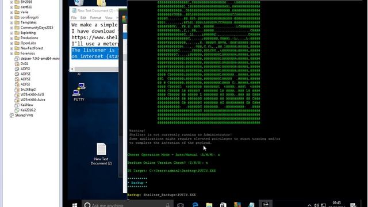Select the KaliNew virtual machine
This screenshot has height=207, width=368.
point(27,105)
